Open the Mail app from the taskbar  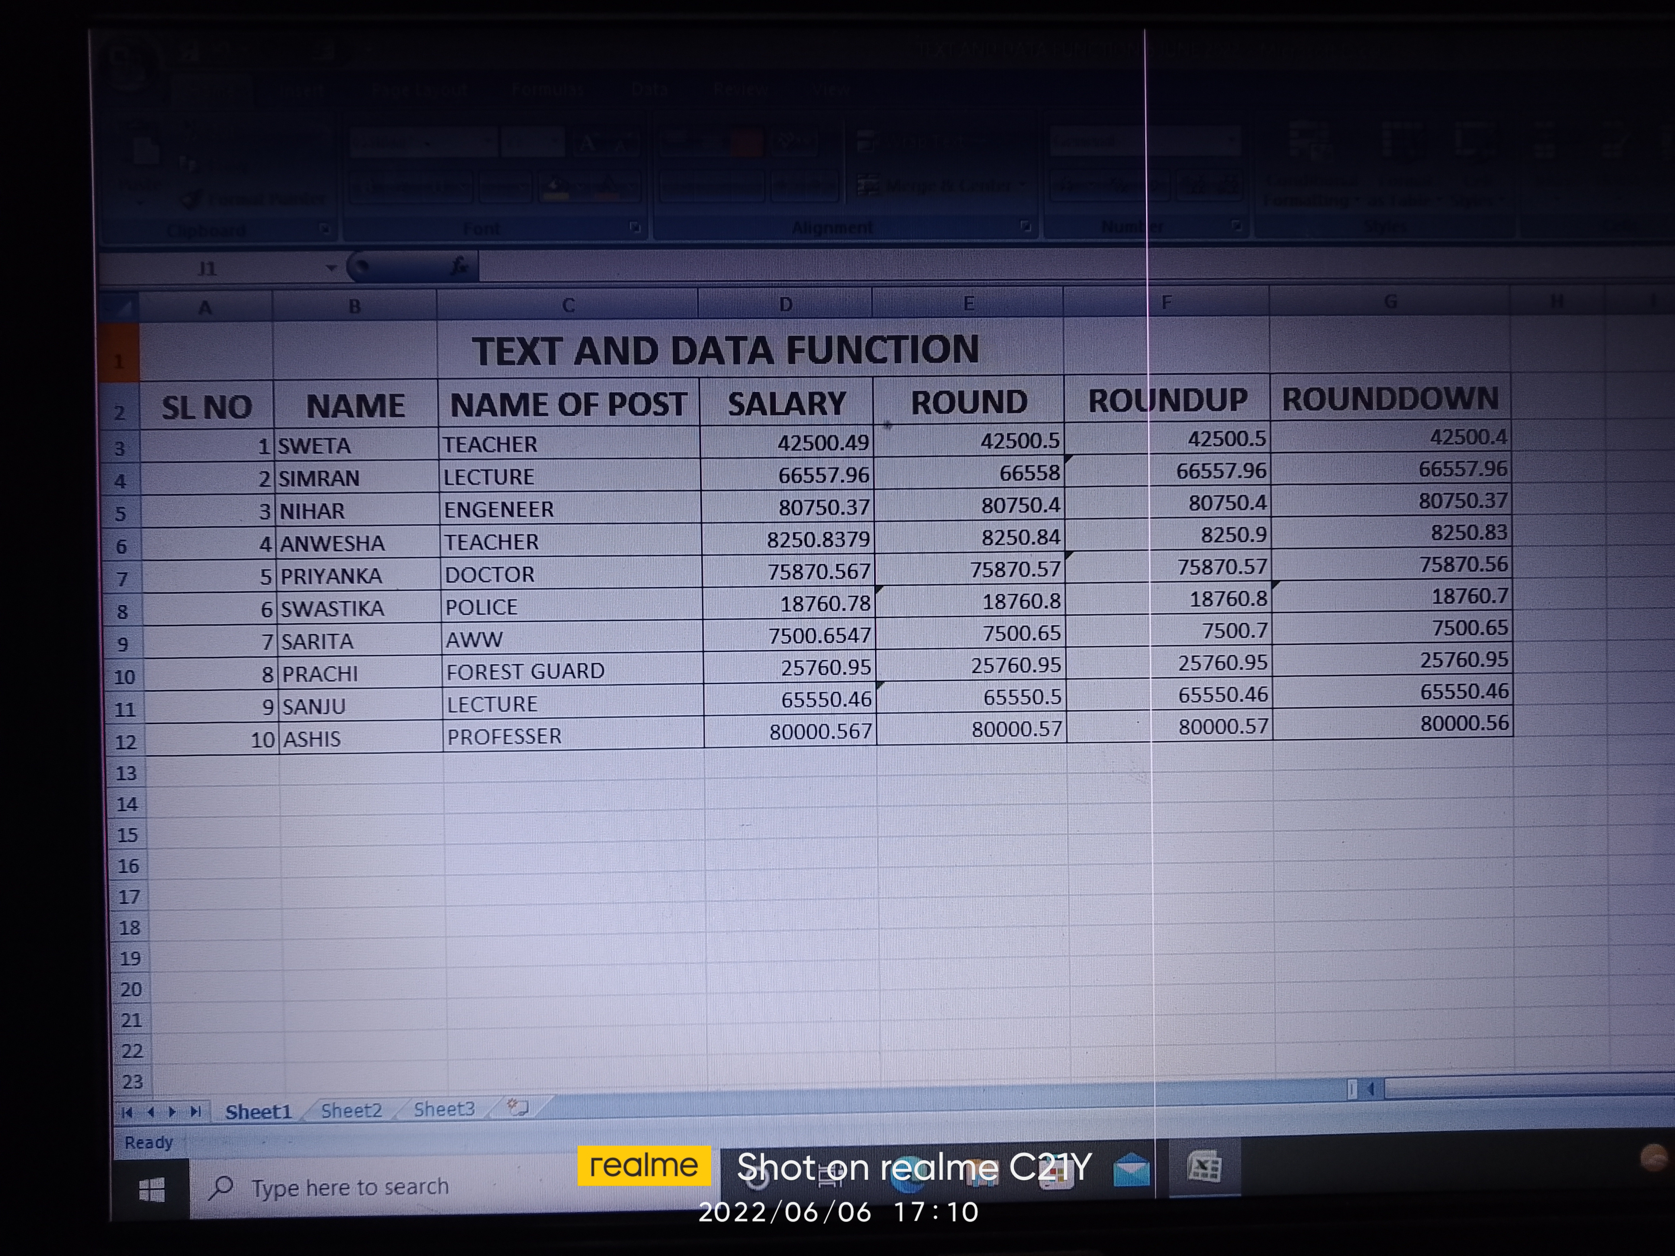(x=1131, y=1170)
